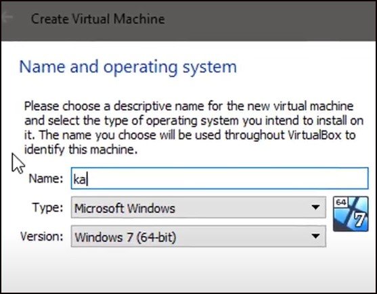Click the dark gray title bar area

(265, 20)
